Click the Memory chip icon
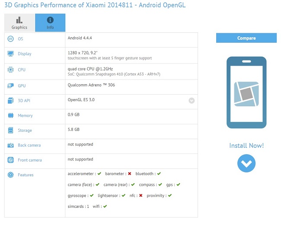 pos(10,115)
